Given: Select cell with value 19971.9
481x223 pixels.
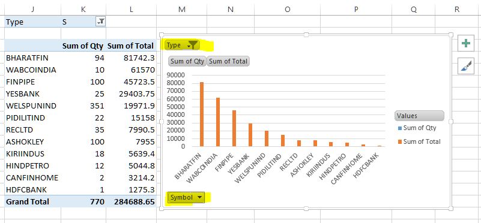Looking at the screenshot, I should [132, 106].
